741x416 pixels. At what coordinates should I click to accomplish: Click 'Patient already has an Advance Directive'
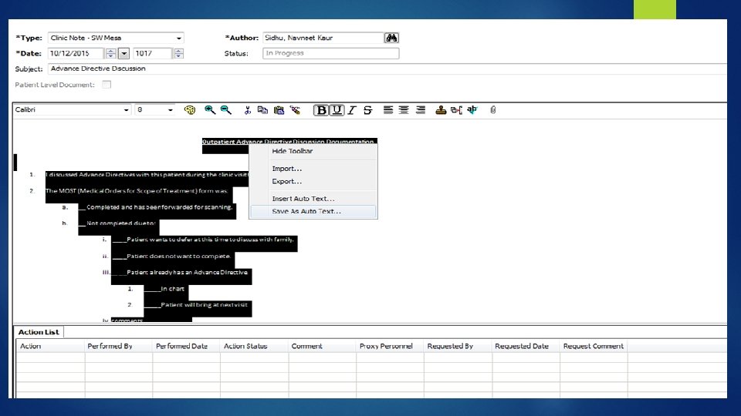(x=187, y=272)
